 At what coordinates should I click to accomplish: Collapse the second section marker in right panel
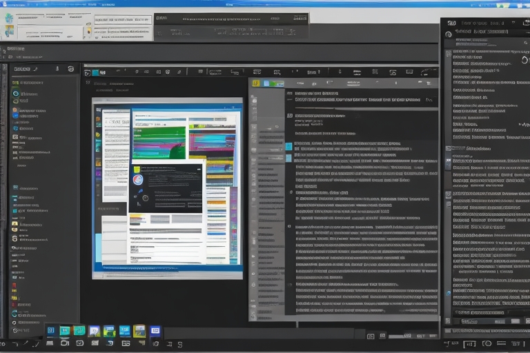(x=449, y=194)
